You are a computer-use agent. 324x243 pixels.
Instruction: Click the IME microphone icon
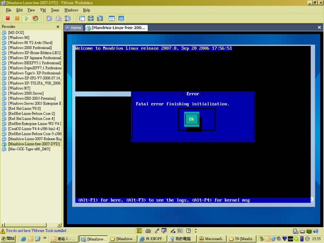coord(157,230)
